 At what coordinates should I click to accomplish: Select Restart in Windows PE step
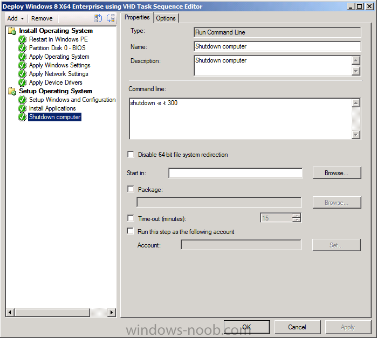pos(58,39)
